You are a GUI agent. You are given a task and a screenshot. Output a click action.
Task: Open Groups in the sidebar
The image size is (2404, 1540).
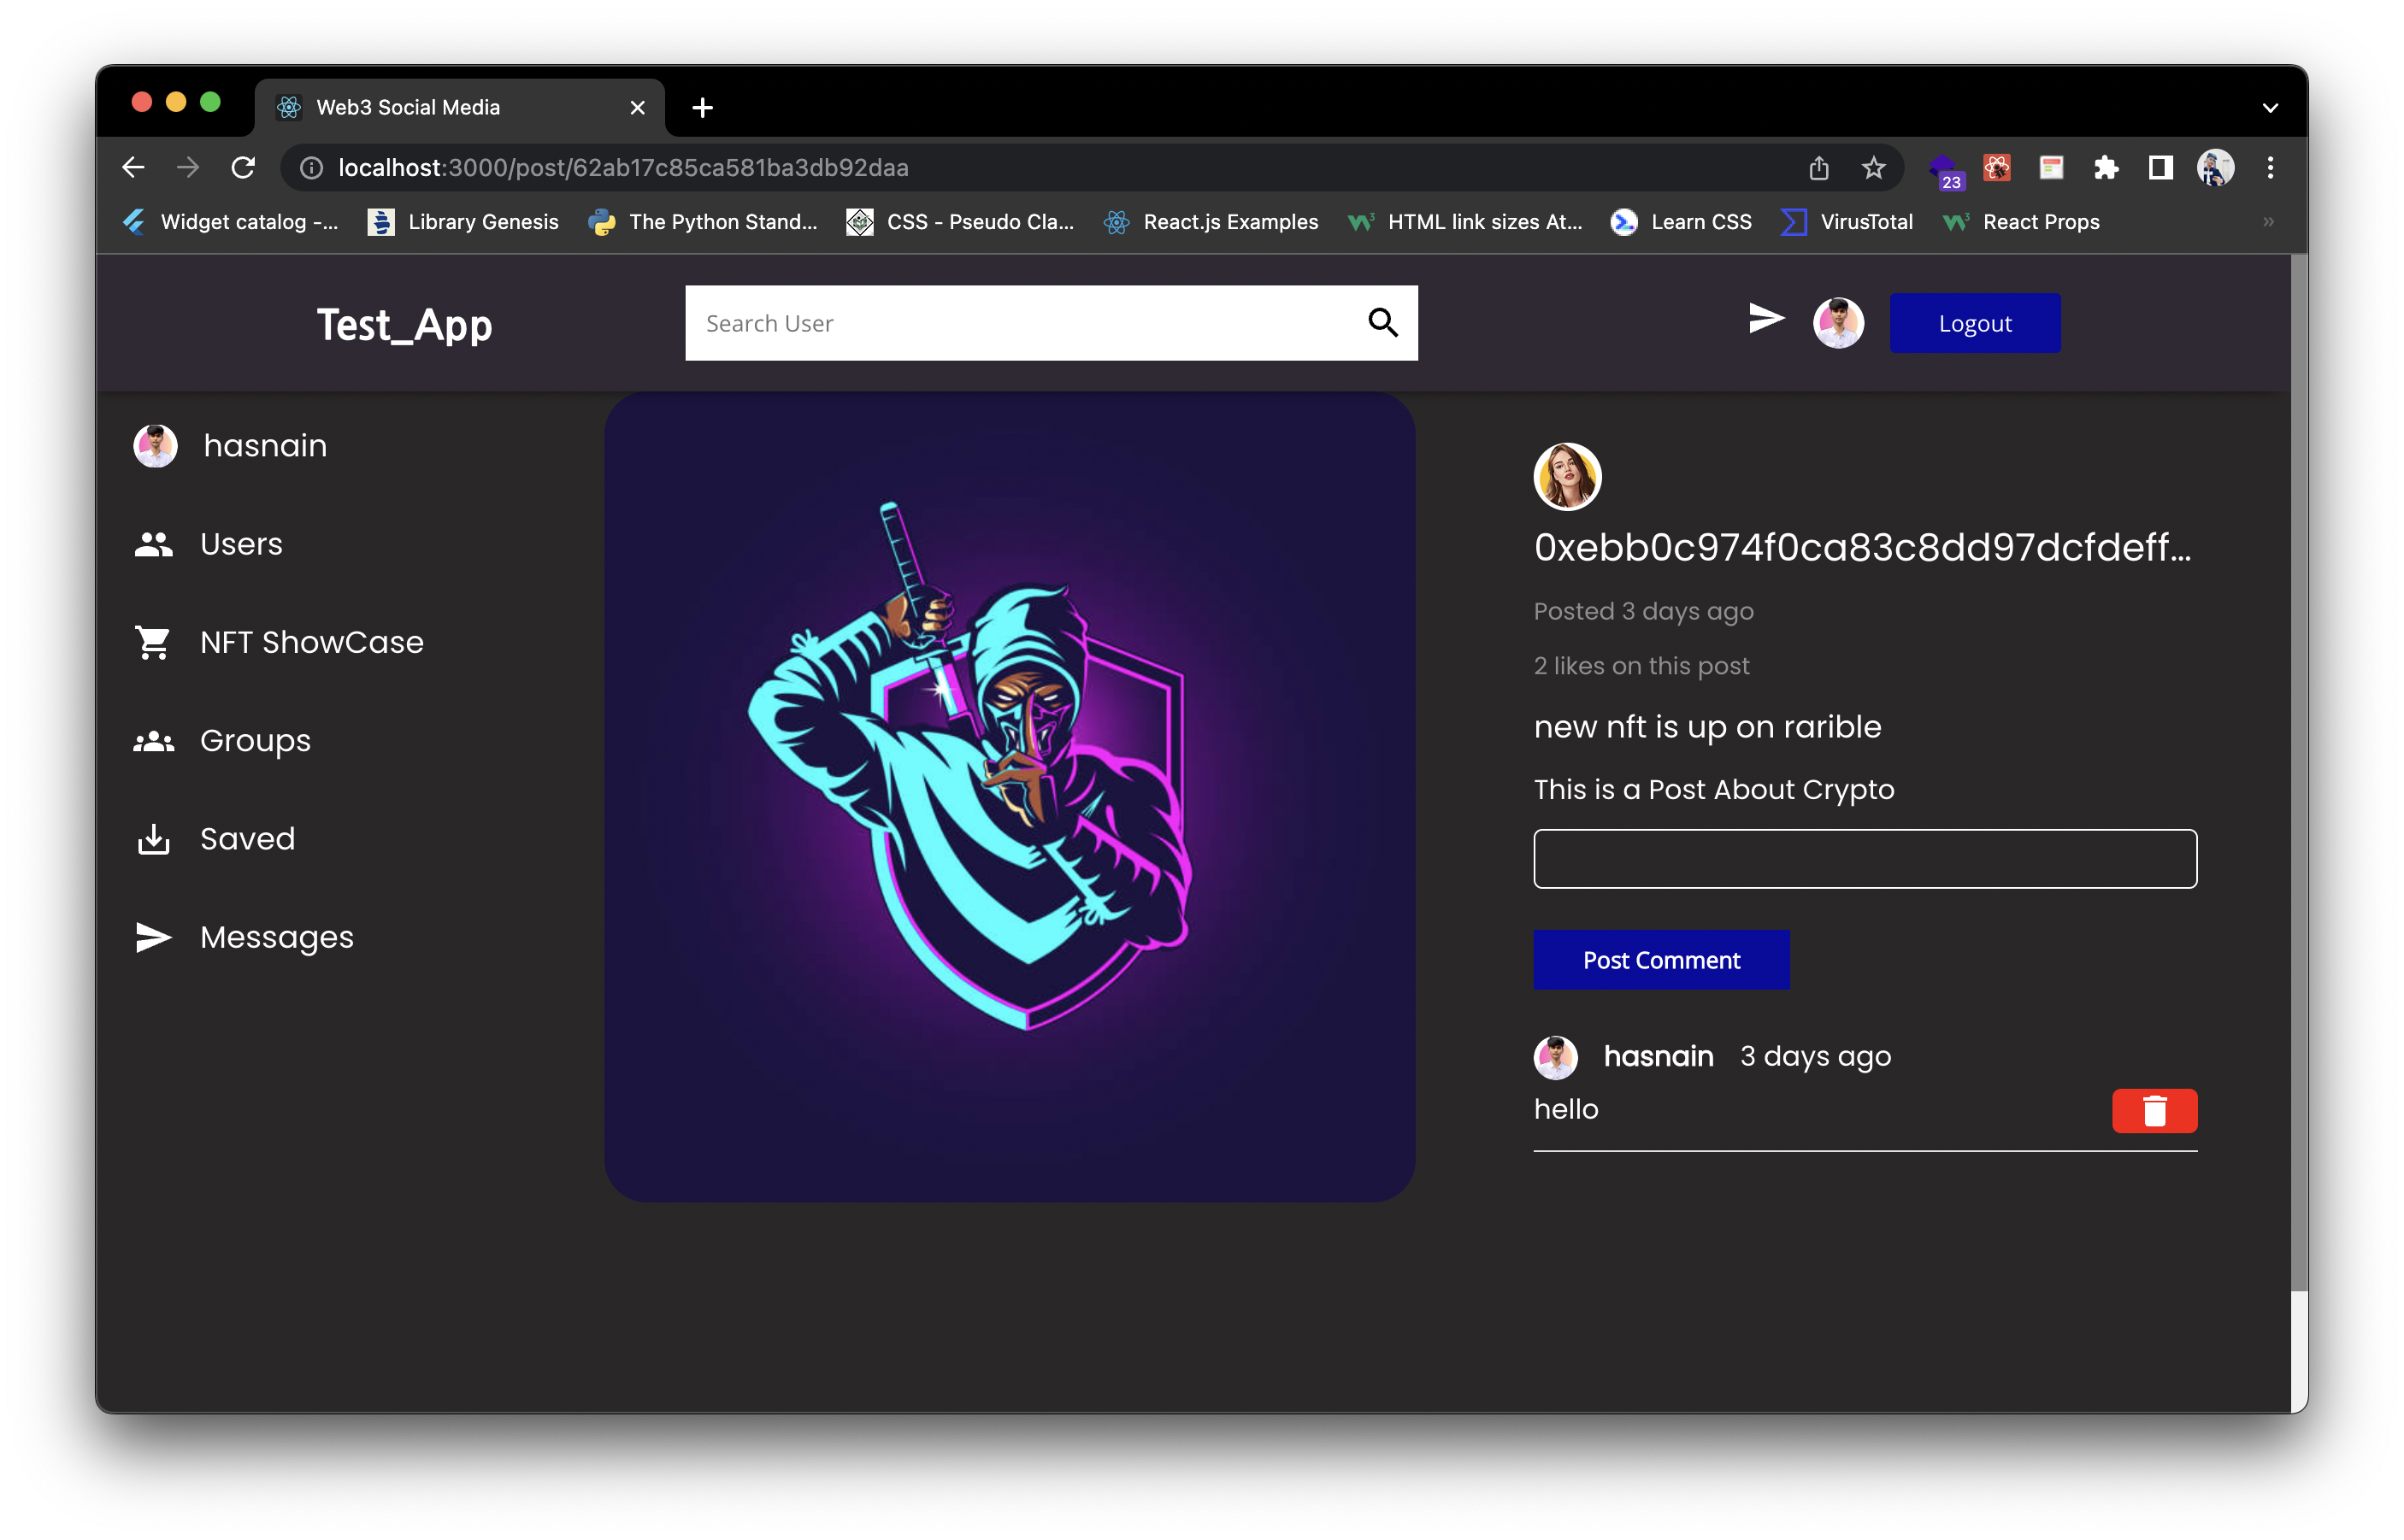[x=255, y=741]
